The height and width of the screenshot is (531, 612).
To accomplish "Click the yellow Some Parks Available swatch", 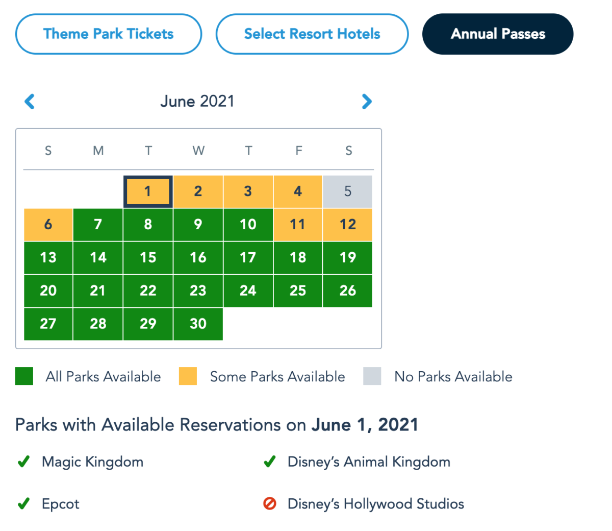I will coord(188,376).
